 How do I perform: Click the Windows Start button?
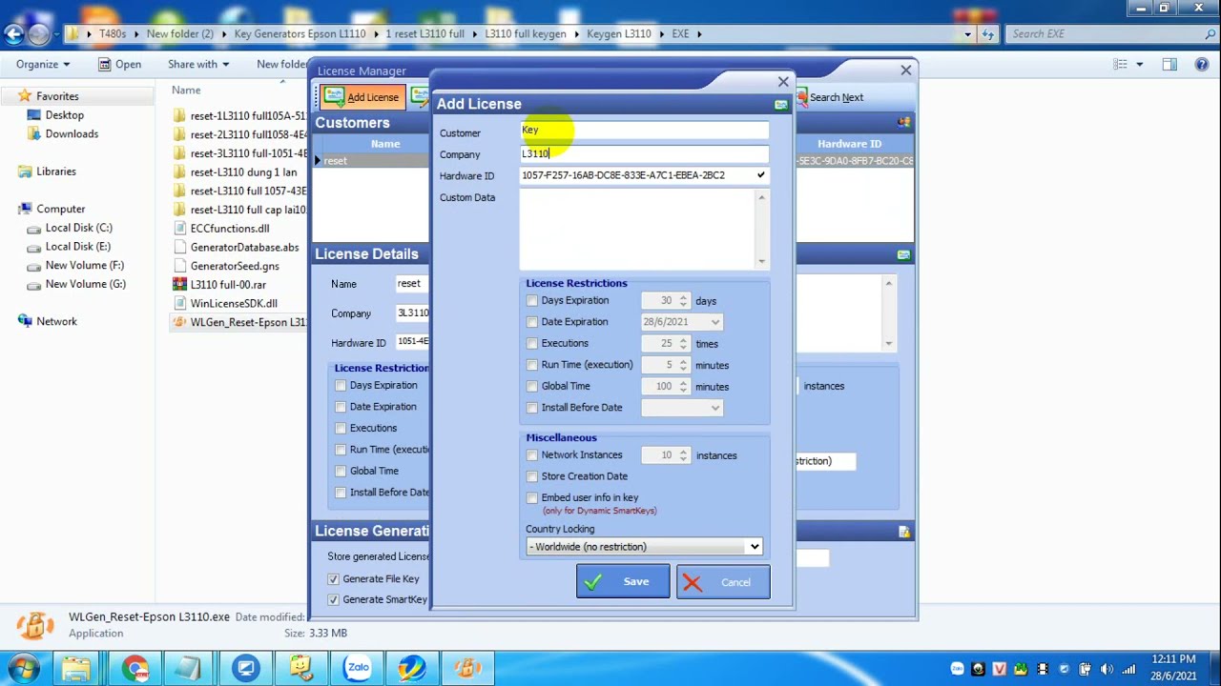click(25, 668)
